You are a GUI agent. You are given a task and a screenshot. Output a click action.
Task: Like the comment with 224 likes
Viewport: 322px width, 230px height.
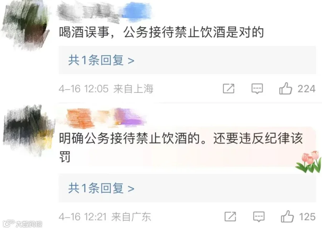click(286, 88)
